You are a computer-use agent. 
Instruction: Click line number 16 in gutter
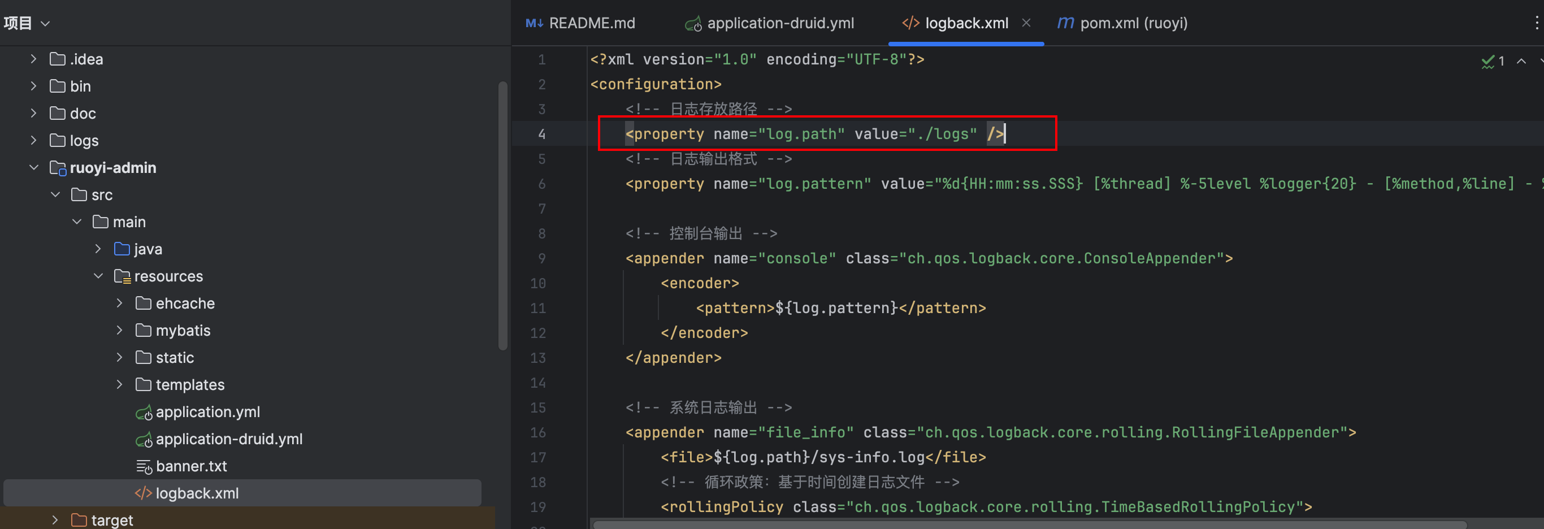[538, 432]
